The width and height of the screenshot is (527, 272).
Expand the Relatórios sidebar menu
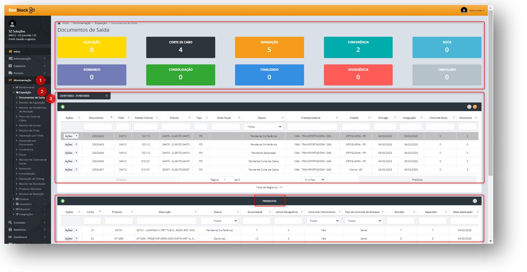26,230
